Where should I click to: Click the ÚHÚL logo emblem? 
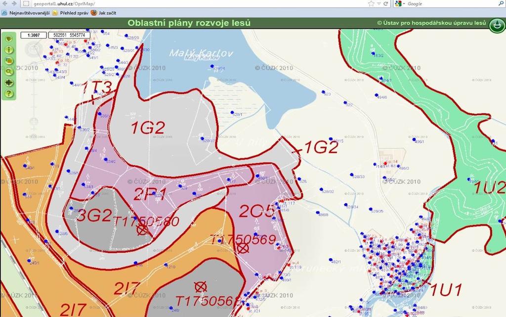click(497, 25)
